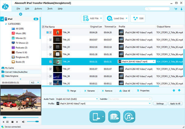
Task: Skip to next track in preview
Action: click(17, 122)
